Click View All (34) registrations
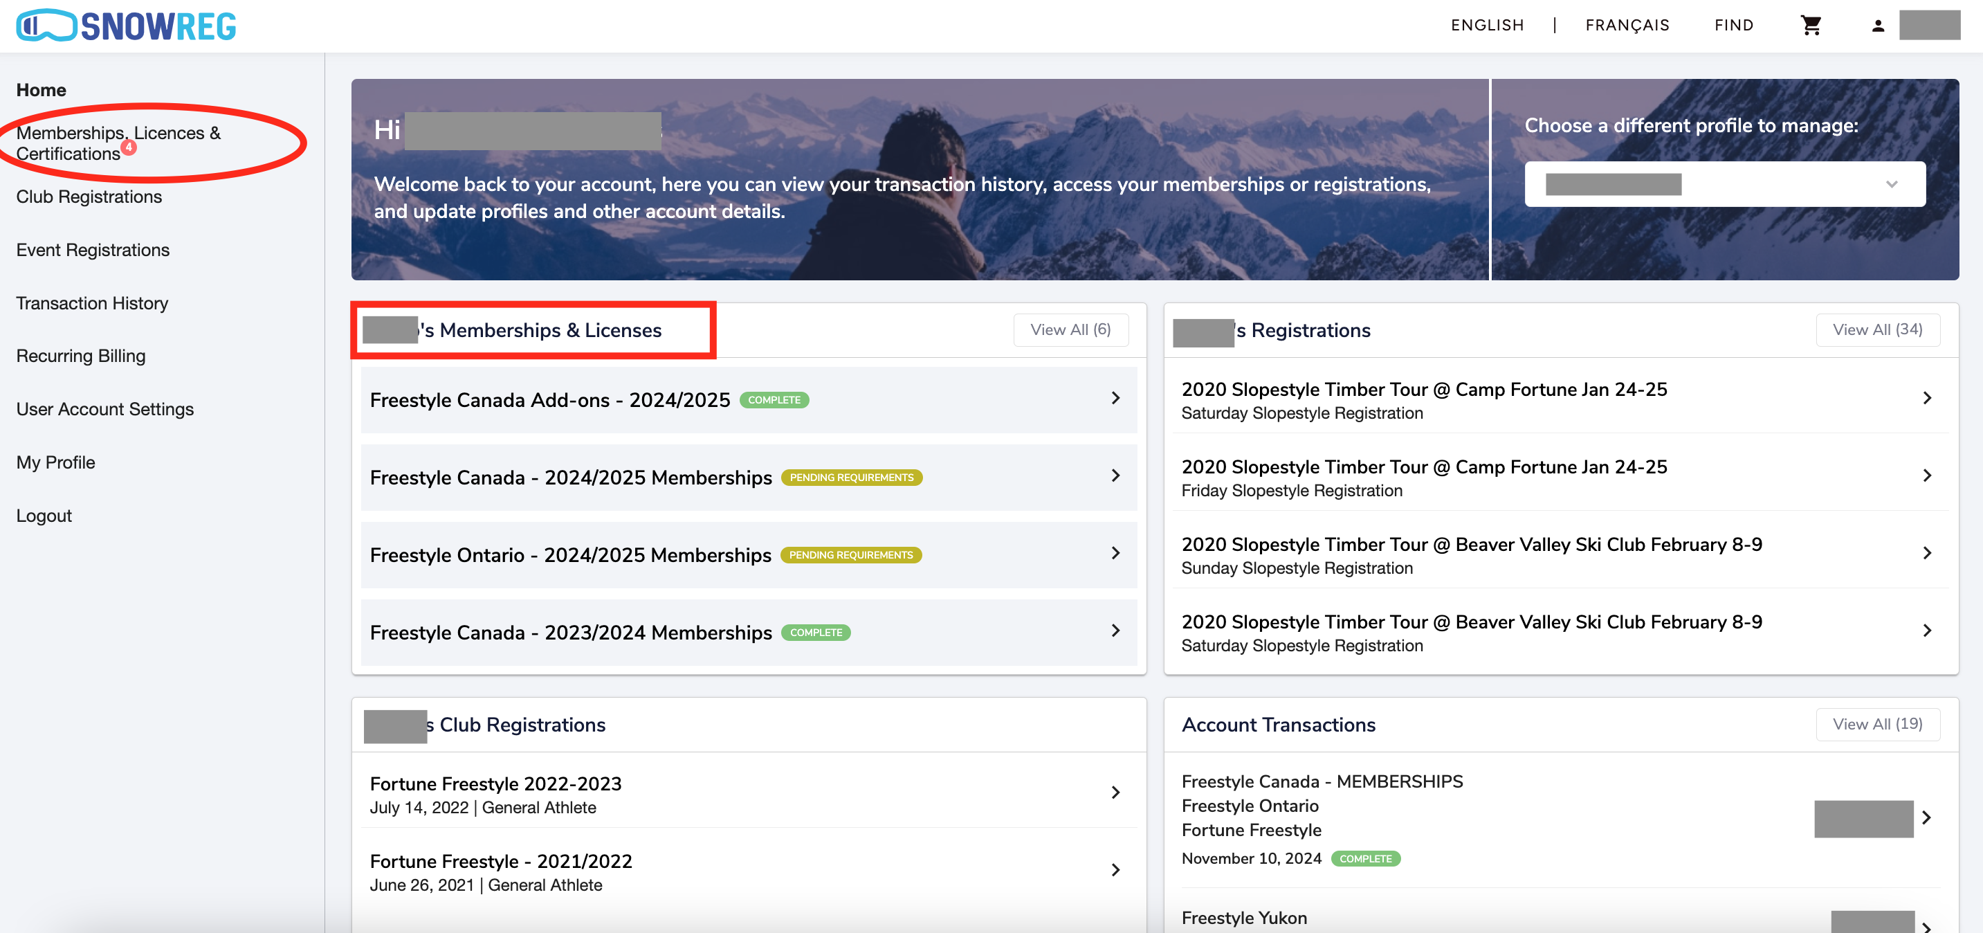 [x=1878, y=329]
